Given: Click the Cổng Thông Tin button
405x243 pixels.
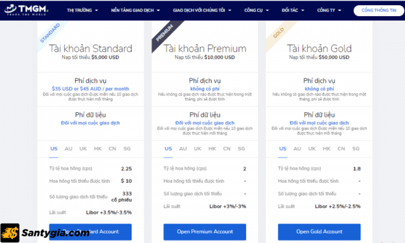Looking at the screenshot, I should [378, 10].
